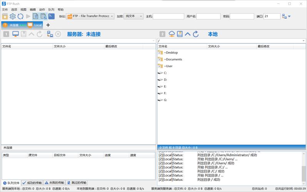Switch to the 队列文件 tab
Screen dimensions: 307x192
click(12, 183)
